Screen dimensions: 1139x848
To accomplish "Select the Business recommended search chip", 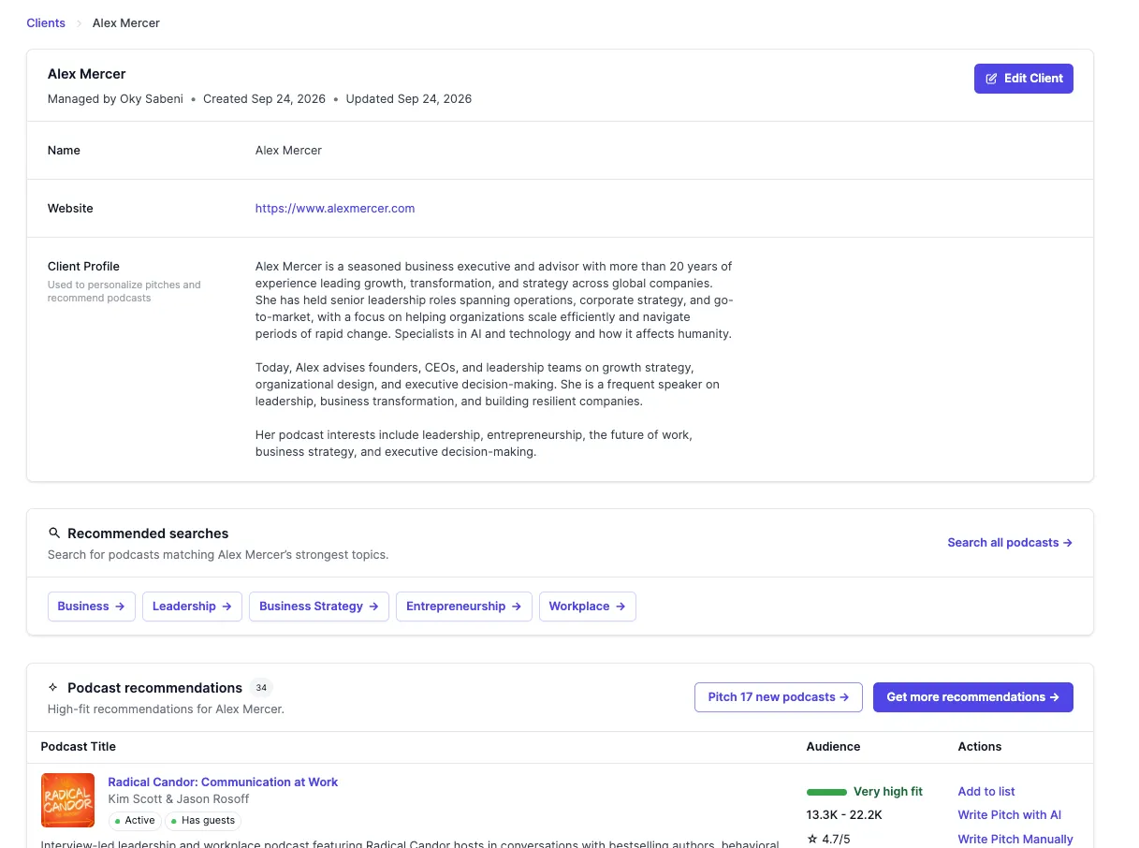I will (92, 607).
